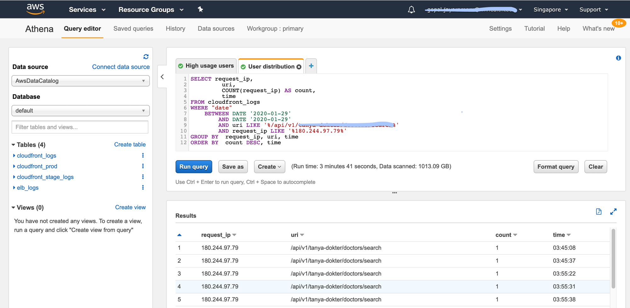Viewport: 630px width, 308px height.
Task: Click the 03:55:38 time cell
Action: tap(564, 300)
